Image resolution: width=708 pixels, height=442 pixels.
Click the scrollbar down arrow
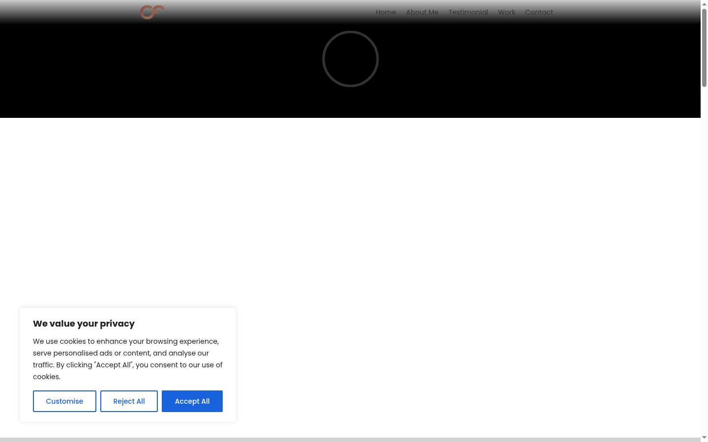coord(704,438)
